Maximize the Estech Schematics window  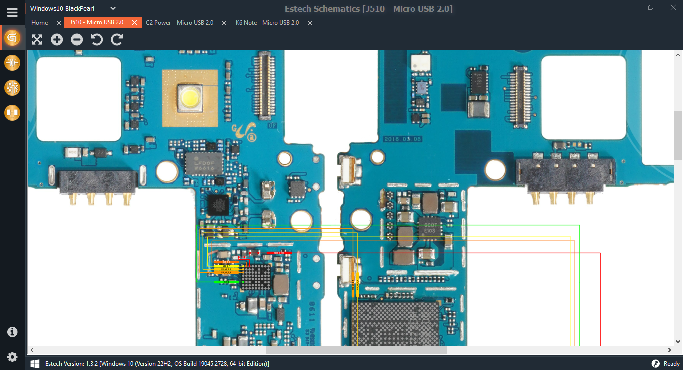pos(650,7)
